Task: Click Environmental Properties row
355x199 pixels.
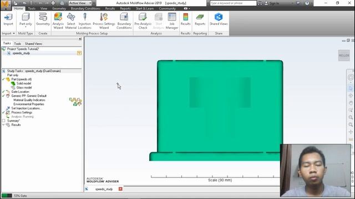Action: pyautogui.click(x=29, y=104)
